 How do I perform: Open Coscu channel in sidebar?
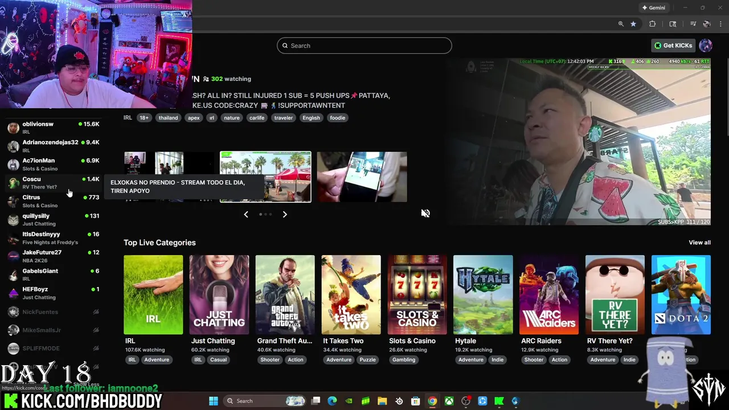click(x=53, y=183)
